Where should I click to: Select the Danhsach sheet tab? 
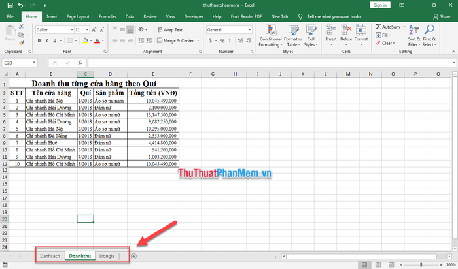50,256
